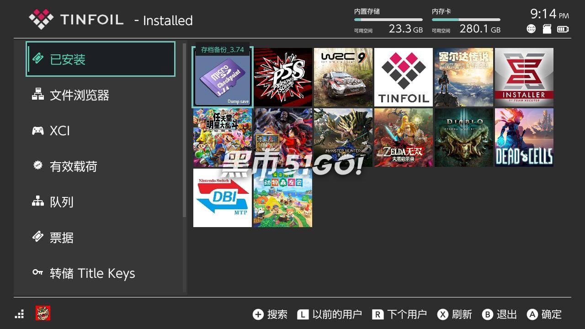Click the user avatar icon in footer
This screenshot has height=329, width=585.
pos(43,313)
